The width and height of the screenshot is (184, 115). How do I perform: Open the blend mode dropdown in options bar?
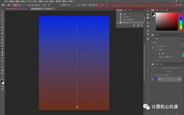pyautogui.click(x=53, y=5)
